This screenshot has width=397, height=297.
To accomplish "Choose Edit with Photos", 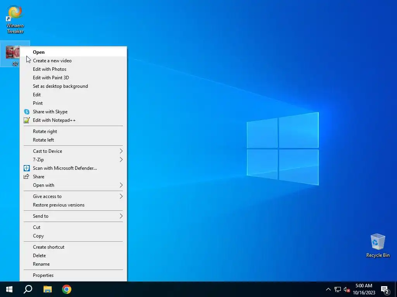I will pyautogui.click(x=73, y=69).
